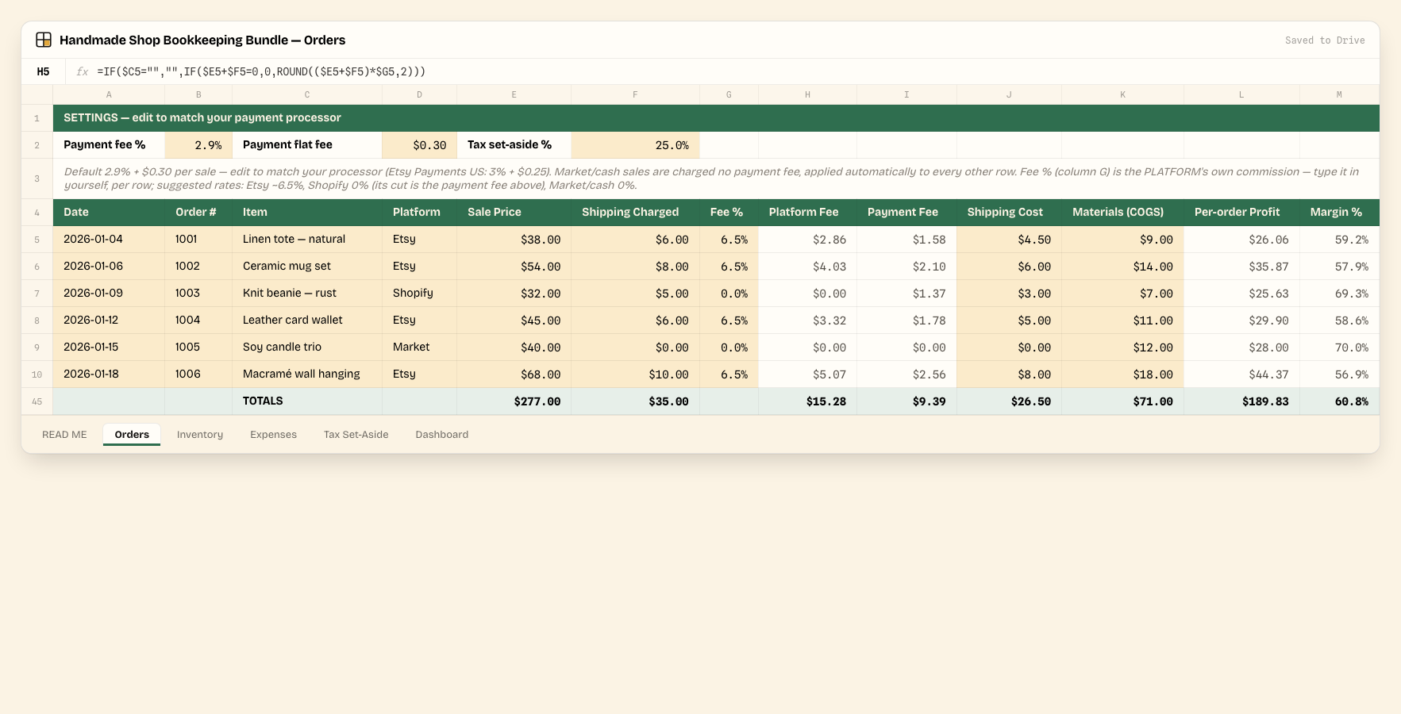
Task: Click the Per-order Profit heading
Action: (1241, 213)
